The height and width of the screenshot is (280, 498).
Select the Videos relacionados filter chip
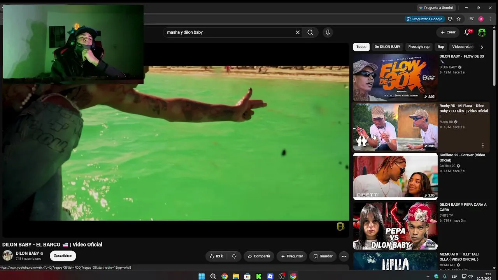pyautogui.click(x=463, y=47)
